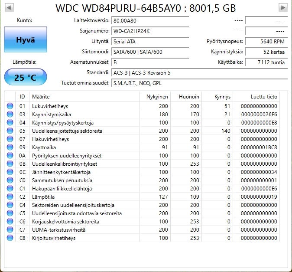Image resolution: width=292 pixels, height=272 pixels.
Task: Select raw value 0000000026E6
Action: 259,114
